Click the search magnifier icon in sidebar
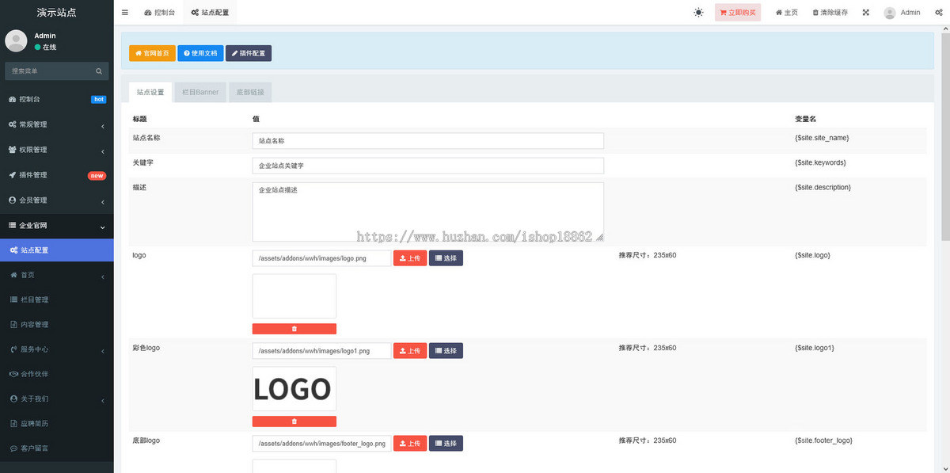950x473 pixels. 99,71
